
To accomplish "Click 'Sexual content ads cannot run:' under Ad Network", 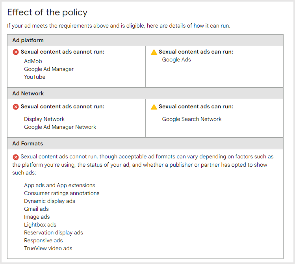I will (63, 106).
